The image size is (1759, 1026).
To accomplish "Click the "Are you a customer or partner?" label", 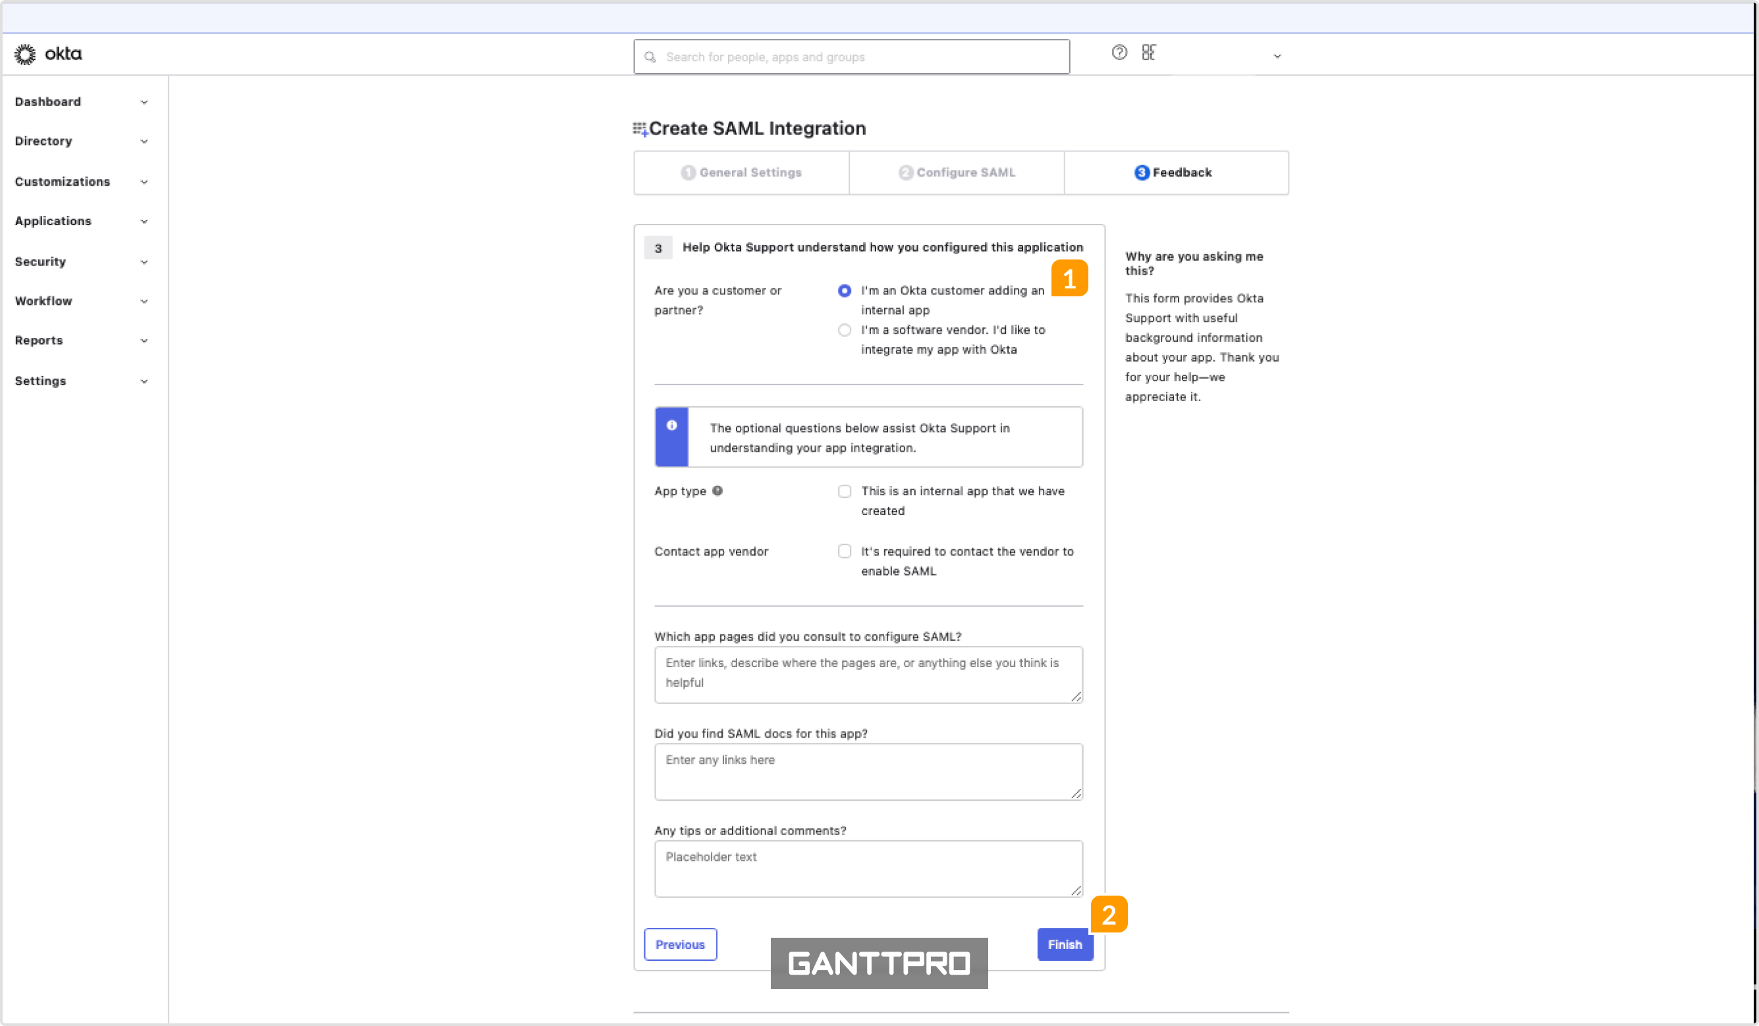I will [717, 300].
